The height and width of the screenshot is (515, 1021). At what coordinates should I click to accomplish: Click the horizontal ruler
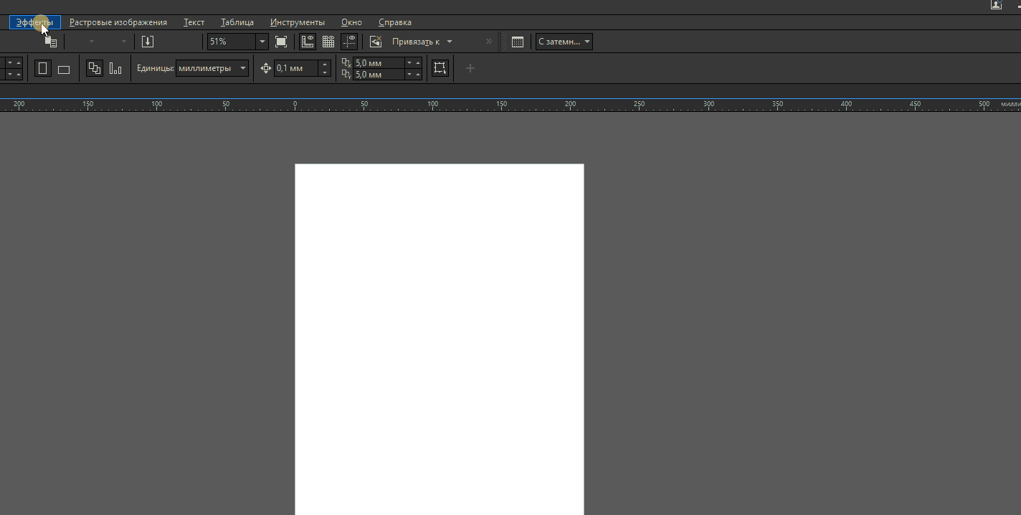[x=510, y=105]
